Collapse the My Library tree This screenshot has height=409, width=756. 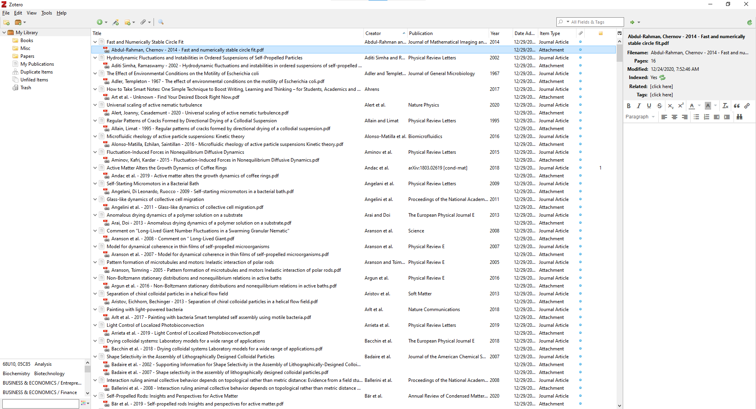click(x=4, y=33)
